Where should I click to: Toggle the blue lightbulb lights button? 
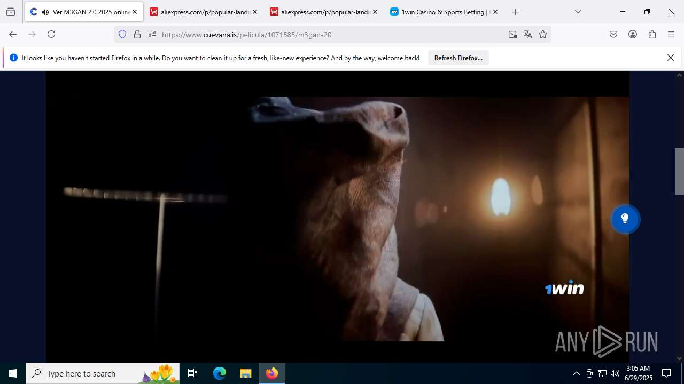[x=625, y=219]
